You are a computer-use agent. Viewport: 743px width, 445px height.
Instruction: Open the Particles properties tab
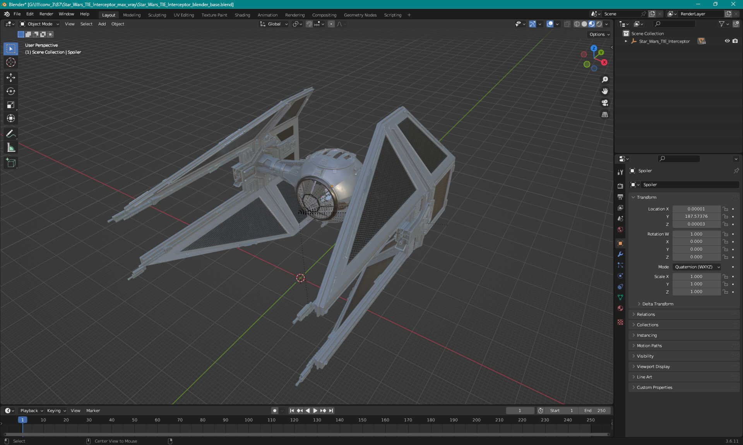(x=620, y=265)
